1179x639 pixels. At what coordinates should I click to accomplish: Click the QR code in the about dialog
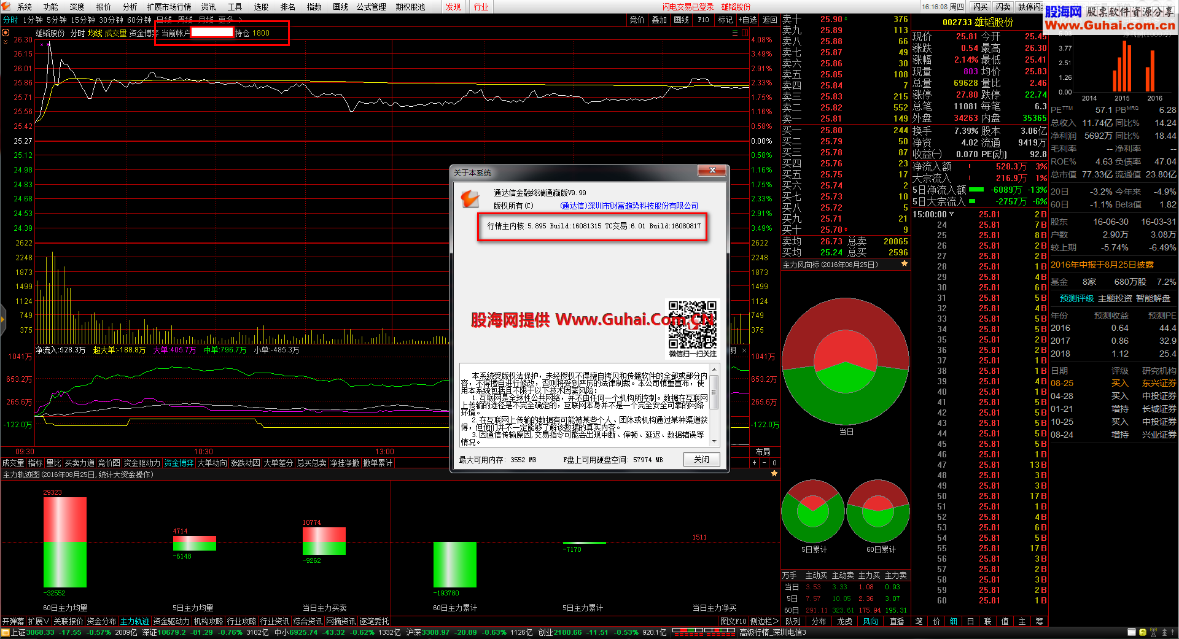pos(693,324)
